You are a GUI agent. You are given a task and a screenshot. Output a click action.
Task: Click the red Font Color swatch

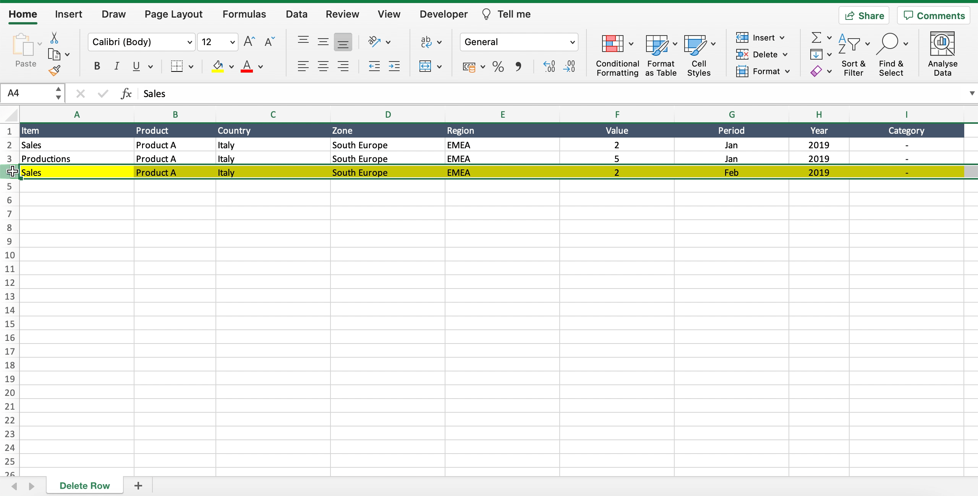[x=247, y=71]
